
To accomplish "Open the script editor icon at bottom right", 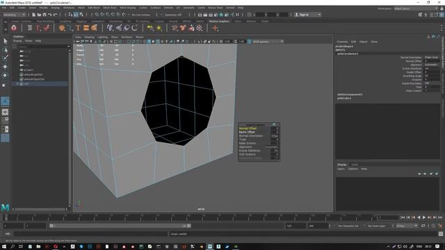I will 440,234.
